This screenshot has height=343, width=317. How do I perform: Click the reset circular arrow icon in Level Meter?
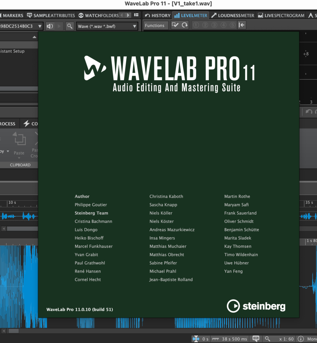click(x=185, y=25)
